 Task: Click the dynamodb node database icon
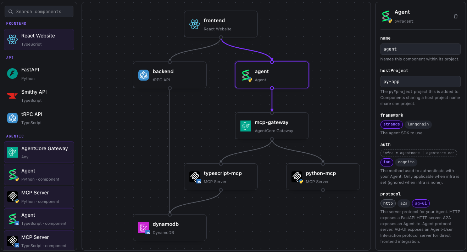(144, 228)
